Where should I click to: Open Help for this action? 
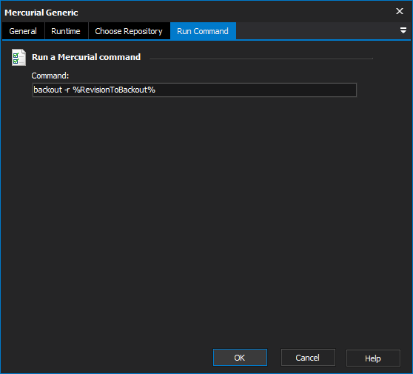click(373, 358)
